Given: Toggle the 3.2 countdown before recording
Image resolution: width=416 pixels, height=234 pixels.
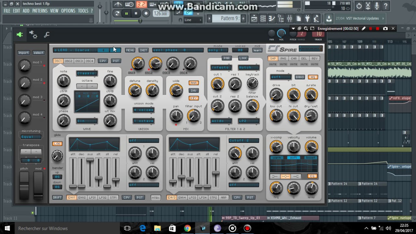Looking at the screenshot, I should [x=141, y=5].
